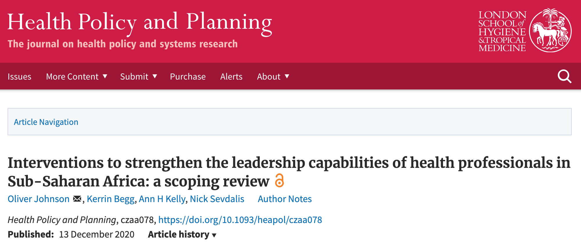
Task: Click the search magnifier icon
Action: (564, 76)
